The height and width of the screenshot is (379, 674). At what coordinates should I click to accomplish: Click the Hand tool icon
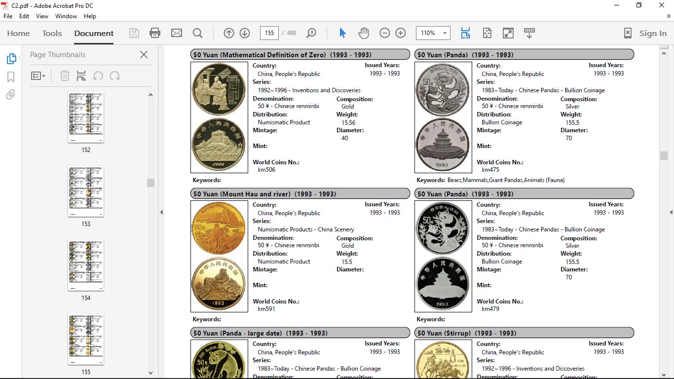point(363,33)
